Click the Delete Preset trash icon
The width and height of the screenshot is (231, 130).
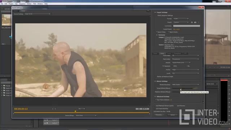coord(199,22)
